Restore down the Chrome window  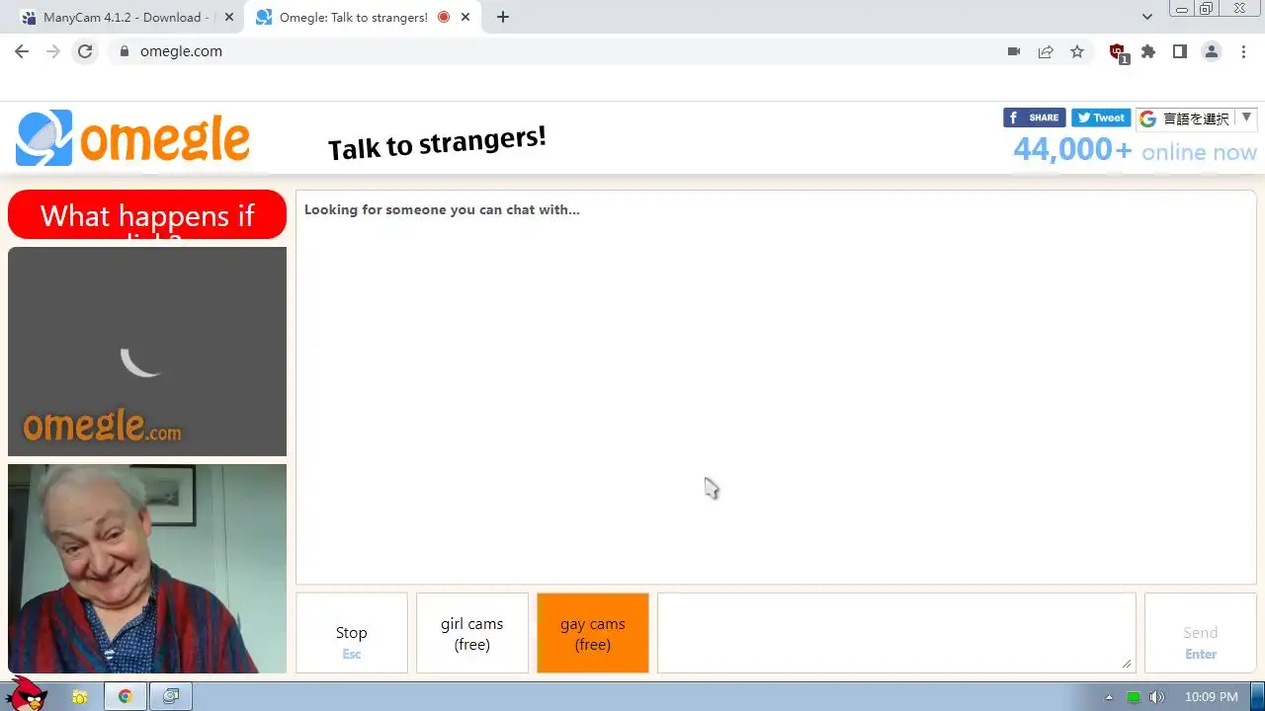[1207, 8]
